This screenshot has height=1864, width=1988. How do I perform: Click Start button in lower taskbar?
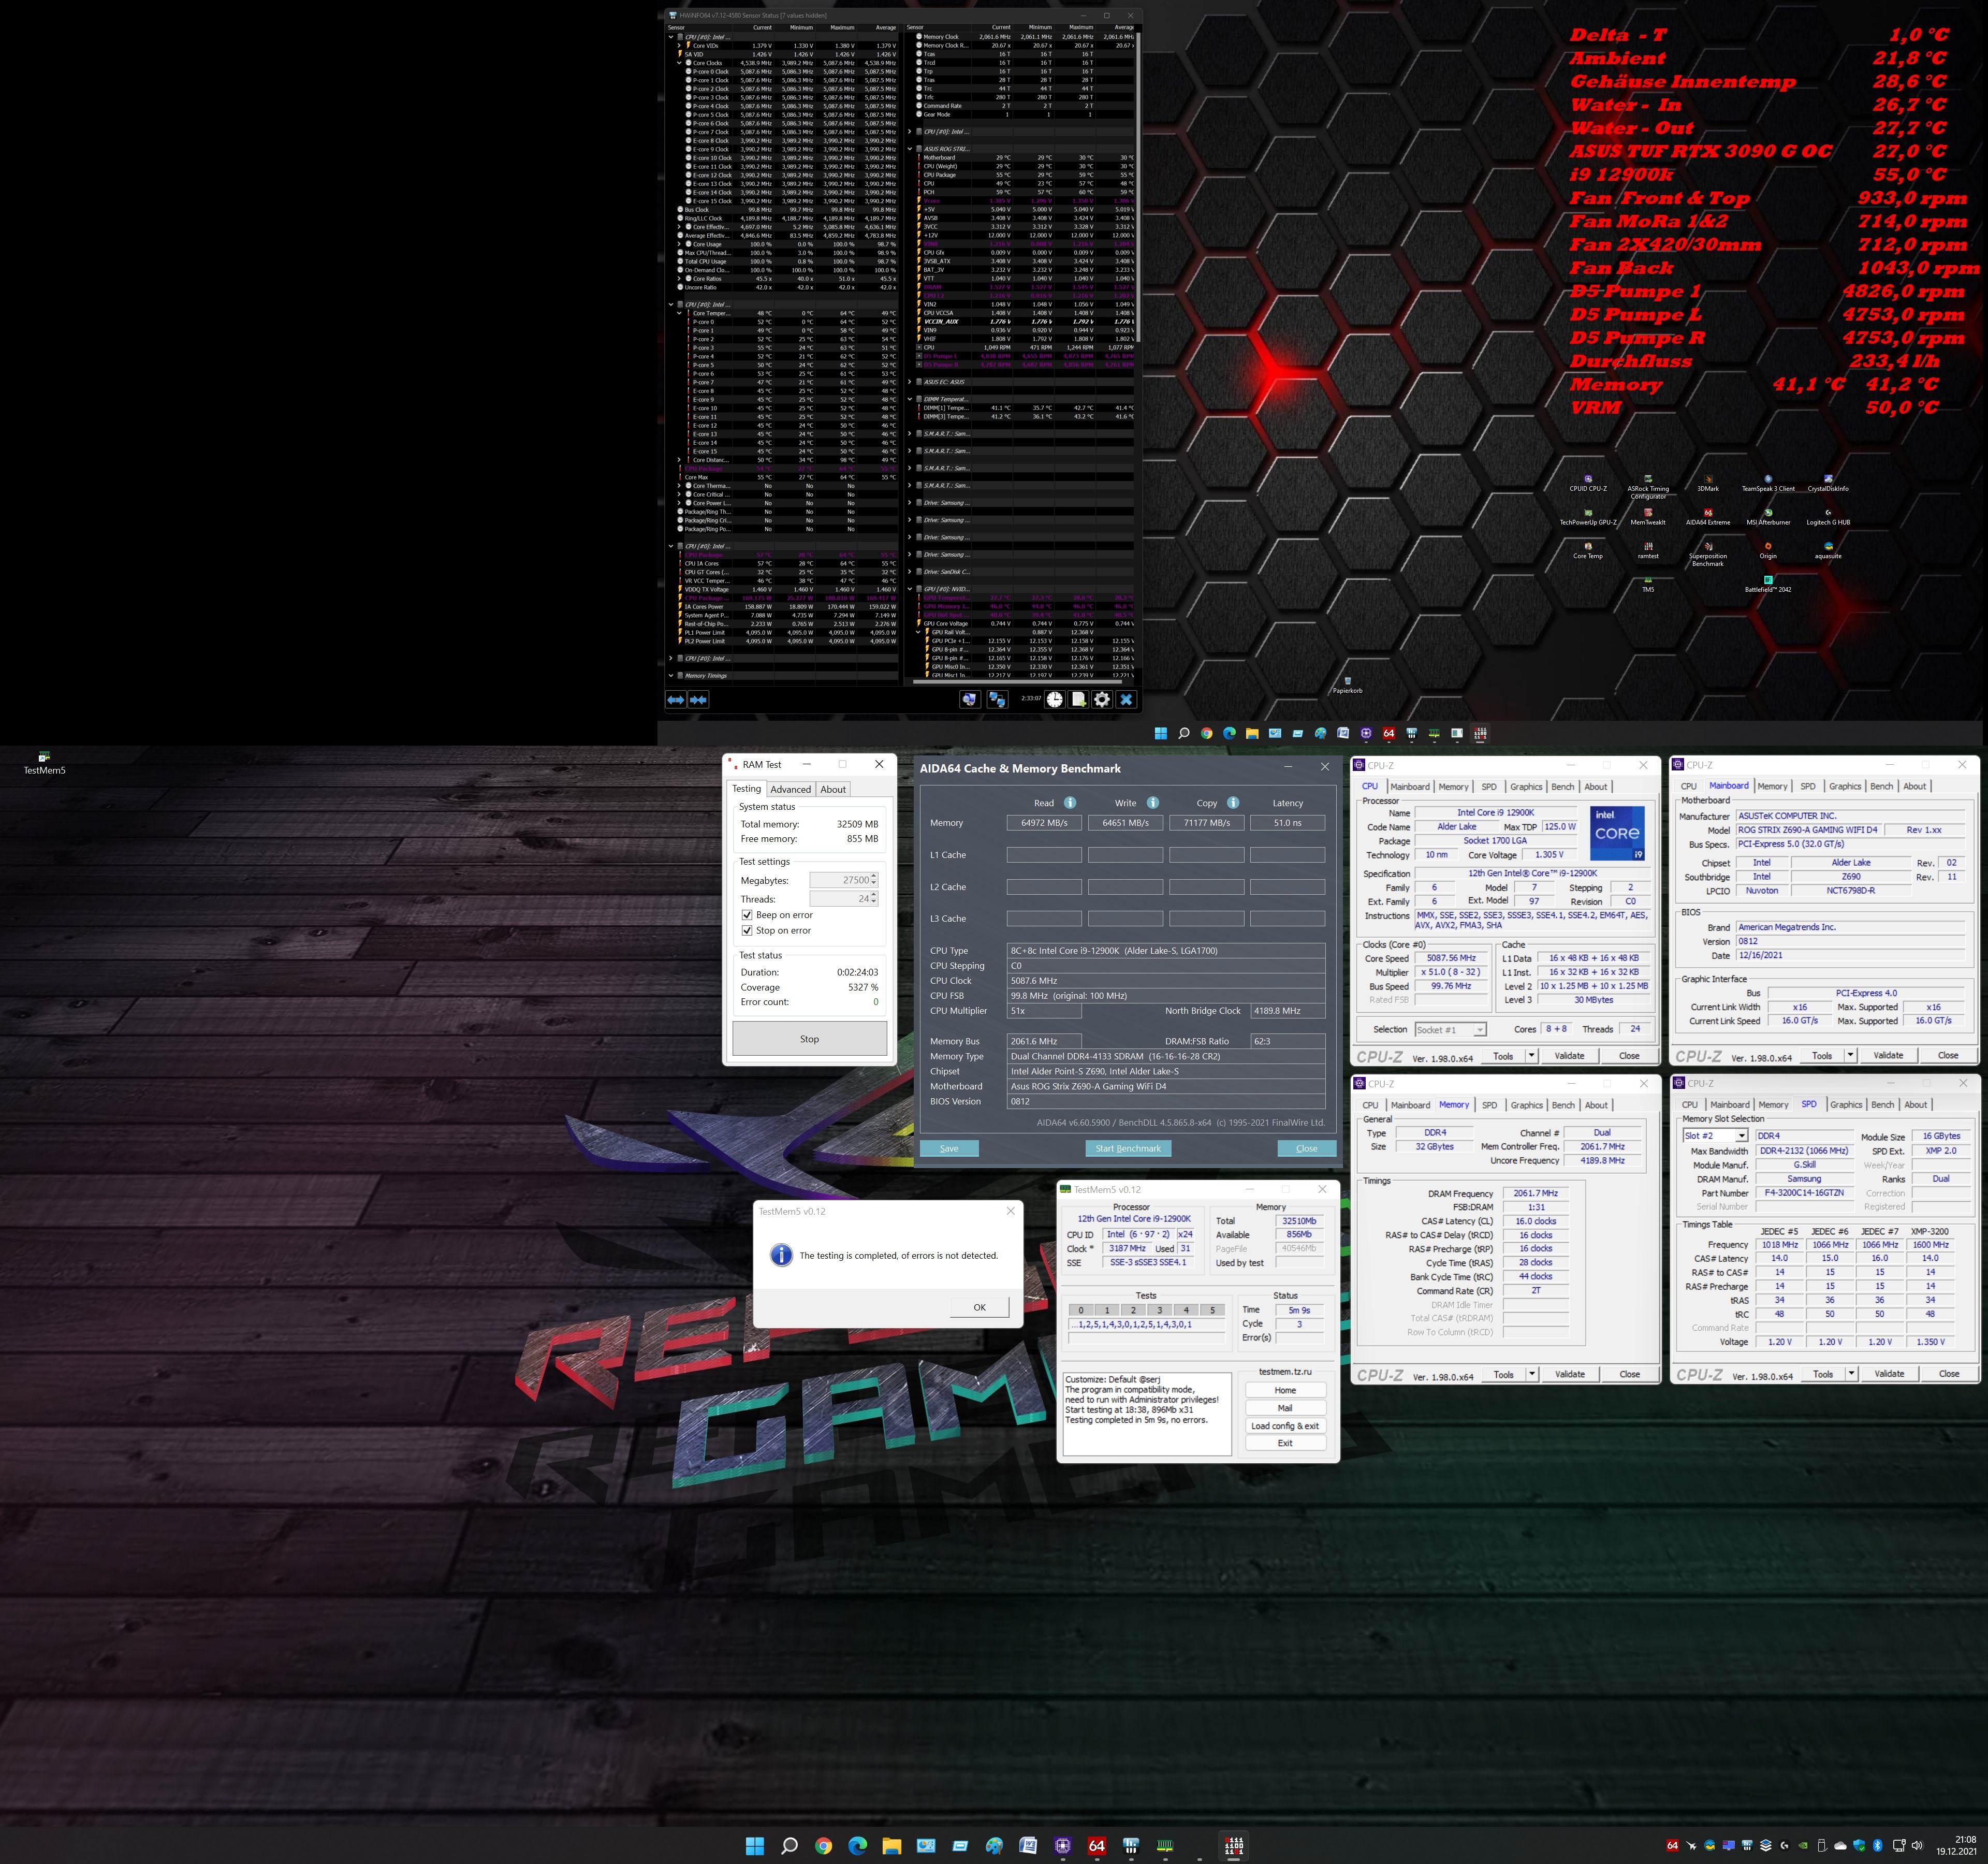[x=755, y=1845]
